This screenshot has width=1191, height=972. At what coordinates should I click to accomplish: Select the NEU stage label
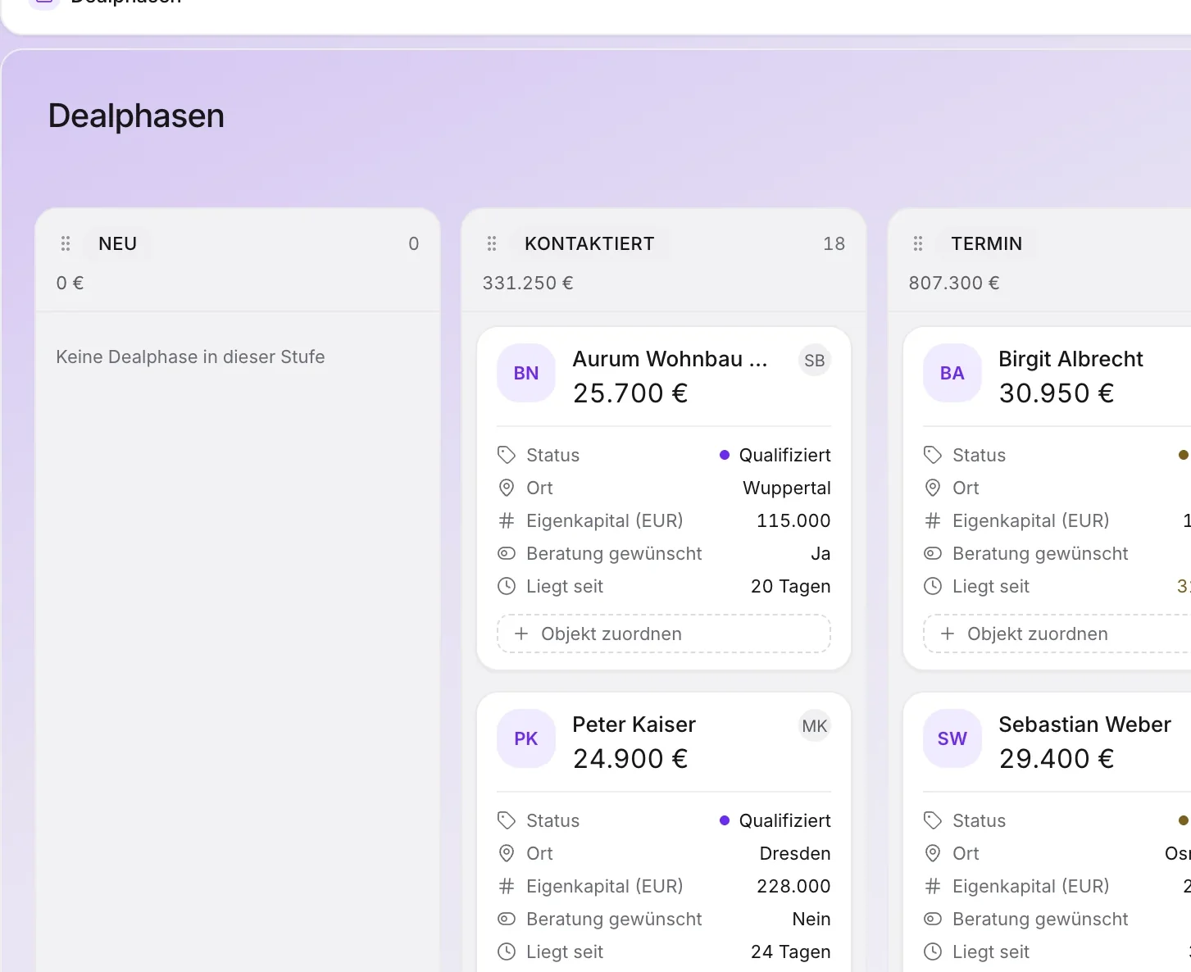click(x=118, y=243)
